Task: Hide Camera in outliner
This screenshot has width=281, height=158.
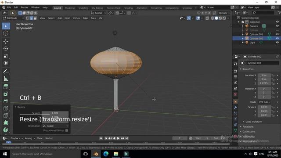Action: point(277,26)
